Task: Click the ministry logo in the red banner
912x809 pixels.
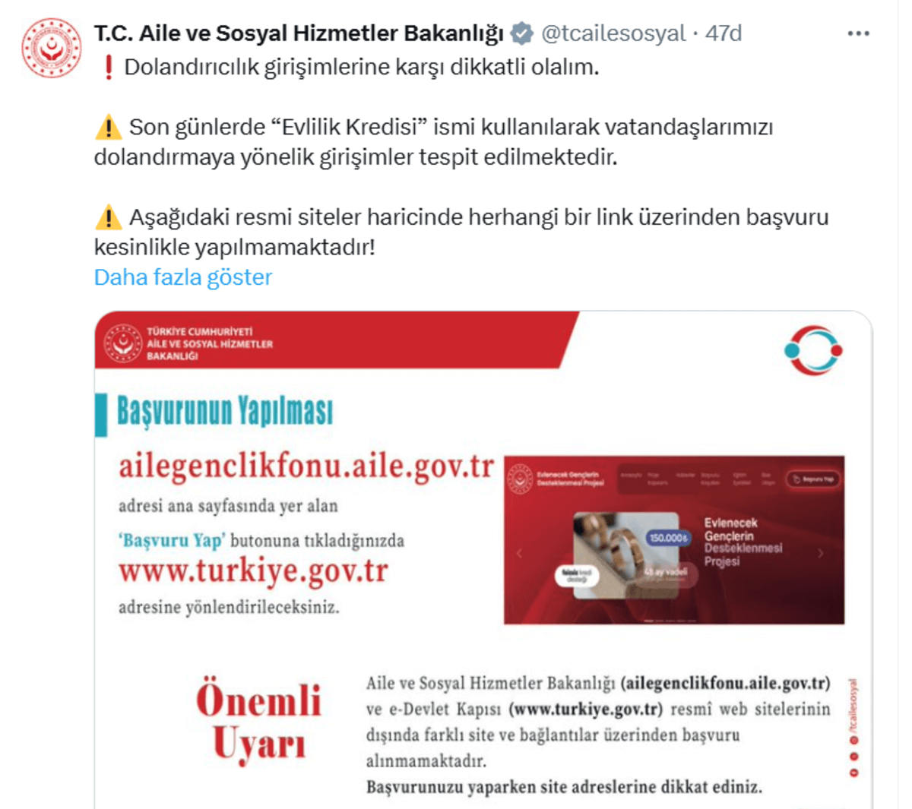Action: [x=123, y=343]
